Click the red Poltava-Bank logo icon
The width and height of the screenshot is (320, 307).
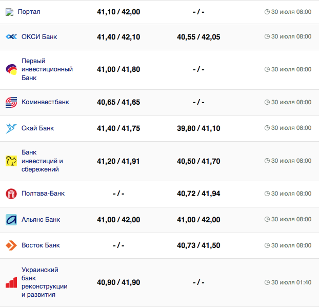pos(11,194)
